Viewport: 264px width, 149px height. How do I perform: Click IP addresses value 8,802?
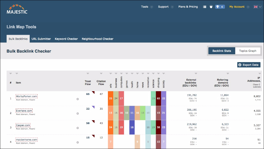pos(257,96)
